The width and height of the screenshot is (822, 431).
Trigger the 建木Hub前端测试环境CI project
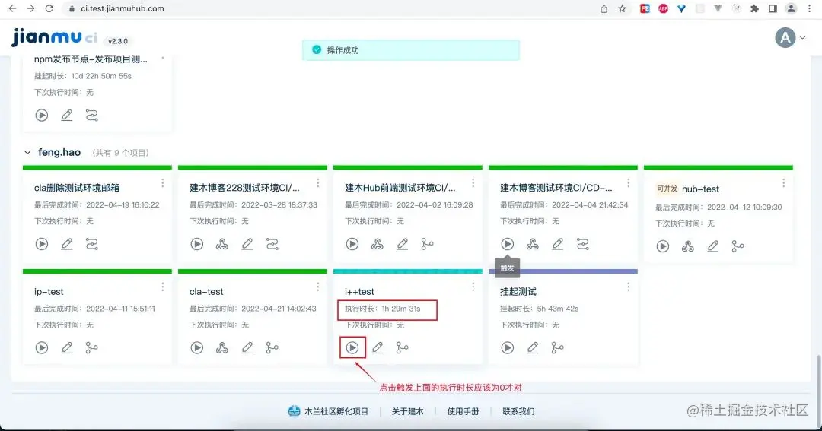click(352, 244)
